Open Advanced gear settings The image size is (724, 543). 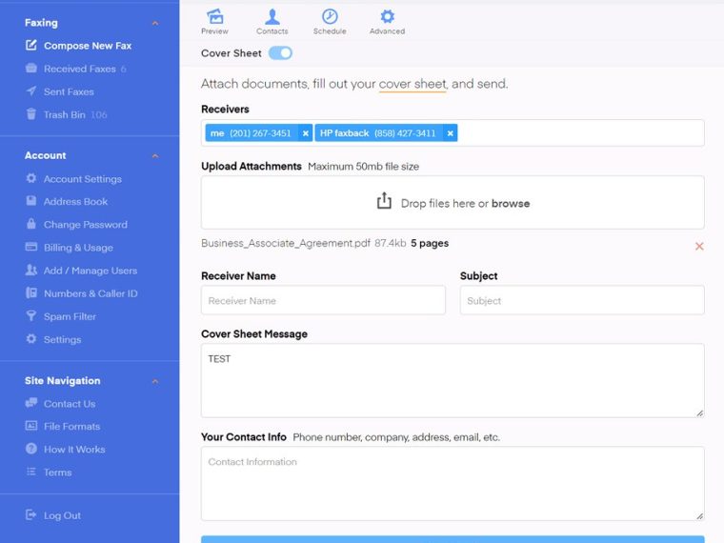(x=387, y=17)
